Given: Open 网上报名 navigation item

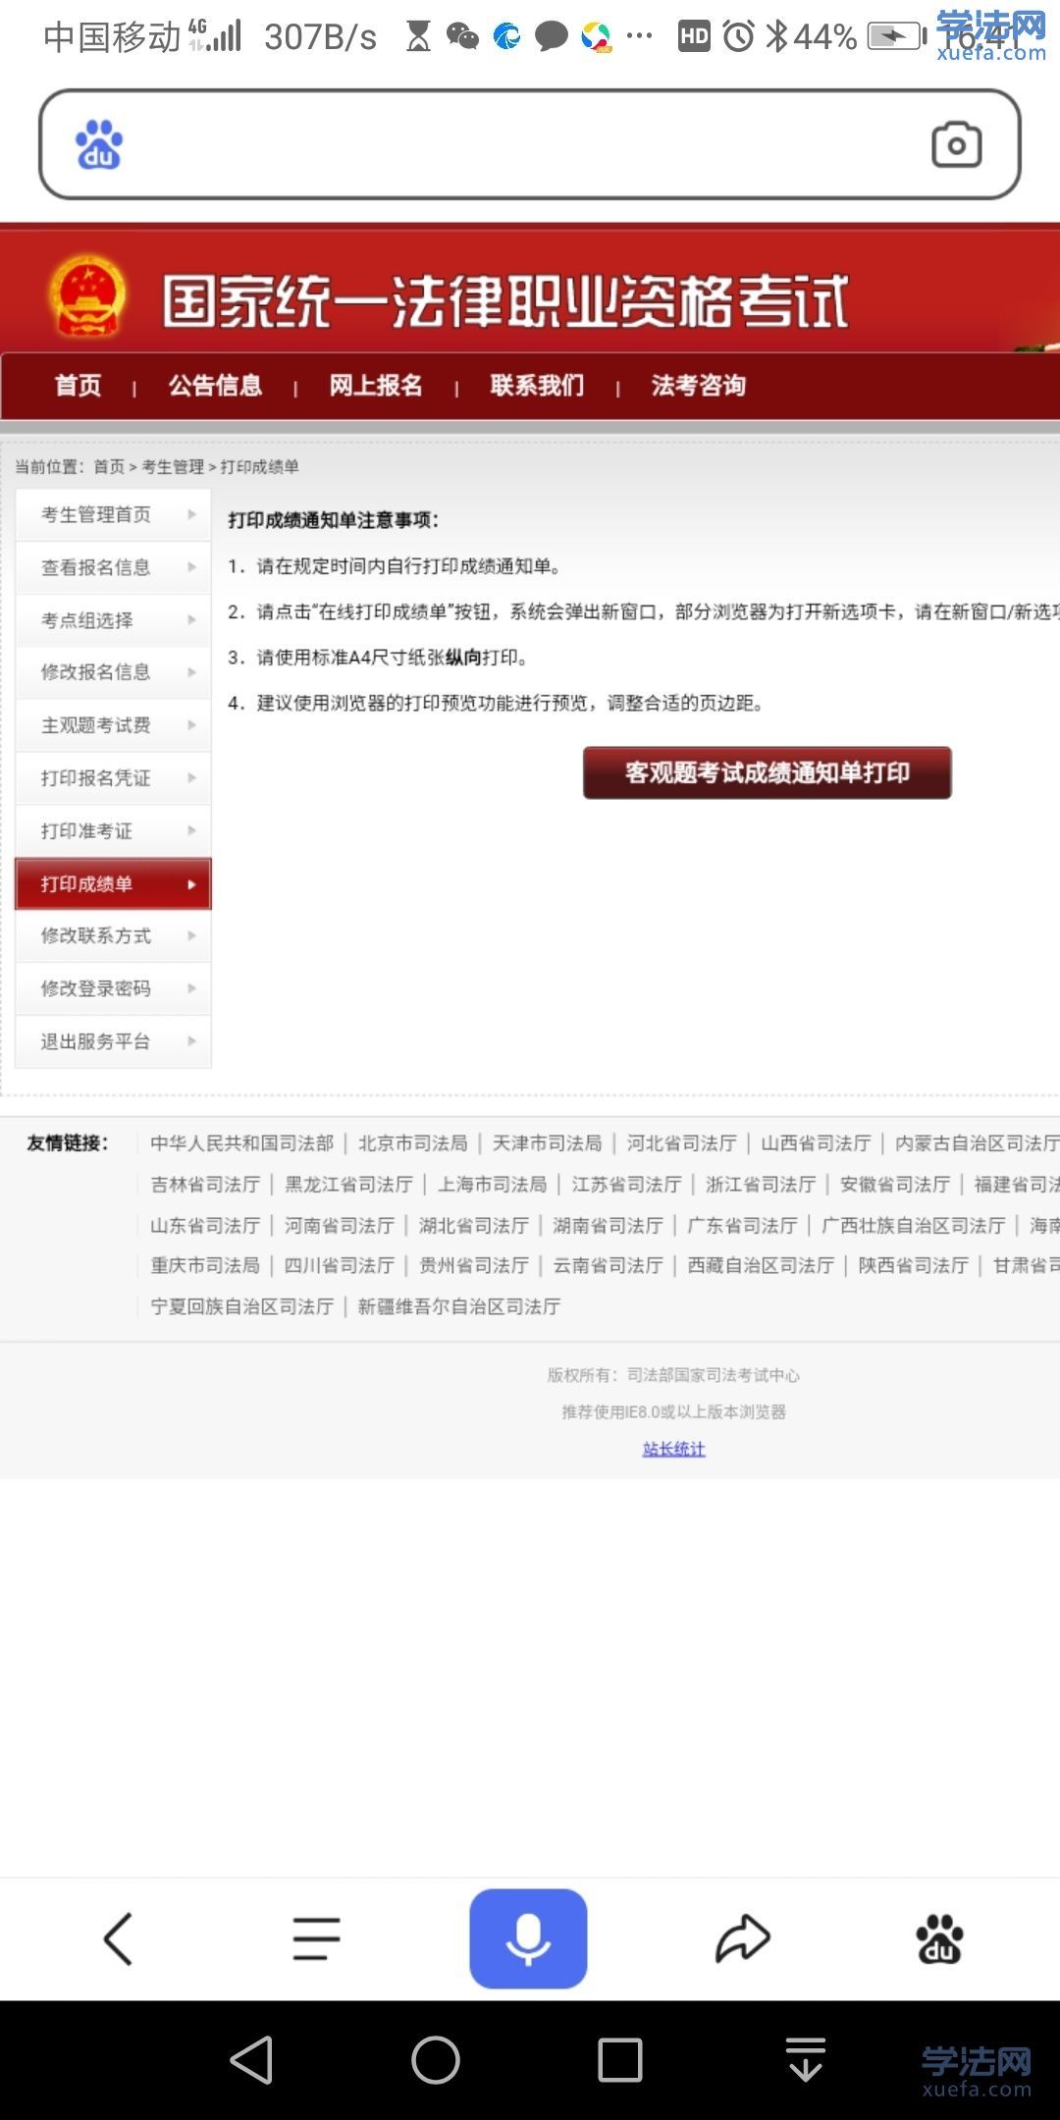Looking at the screenshot, I should (x=376, y=386).
